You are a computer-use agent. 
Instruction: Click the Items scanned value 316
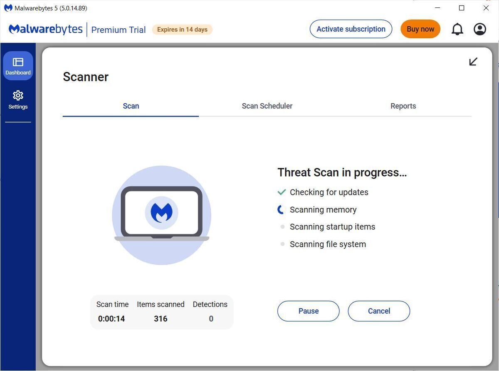pyautogui.click(x=161, y=319)
